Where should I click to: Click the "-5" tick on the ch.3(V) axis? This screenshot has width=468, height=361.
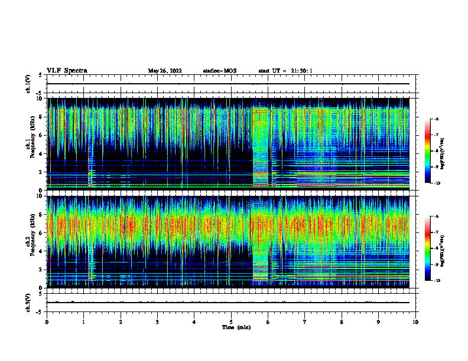coord(40,312)
